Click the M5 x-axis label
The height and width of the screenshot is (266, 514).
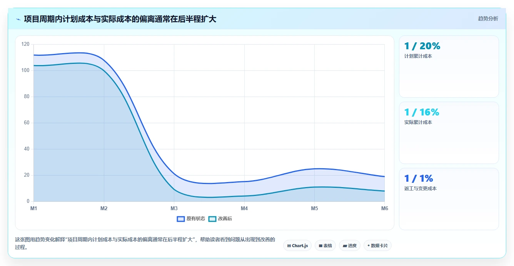(314, 208)
